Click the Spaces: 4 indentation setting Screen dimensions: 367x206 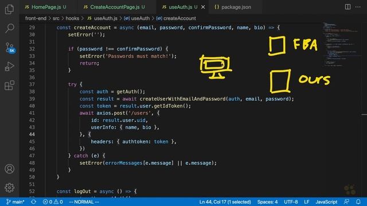pos(267,202)
